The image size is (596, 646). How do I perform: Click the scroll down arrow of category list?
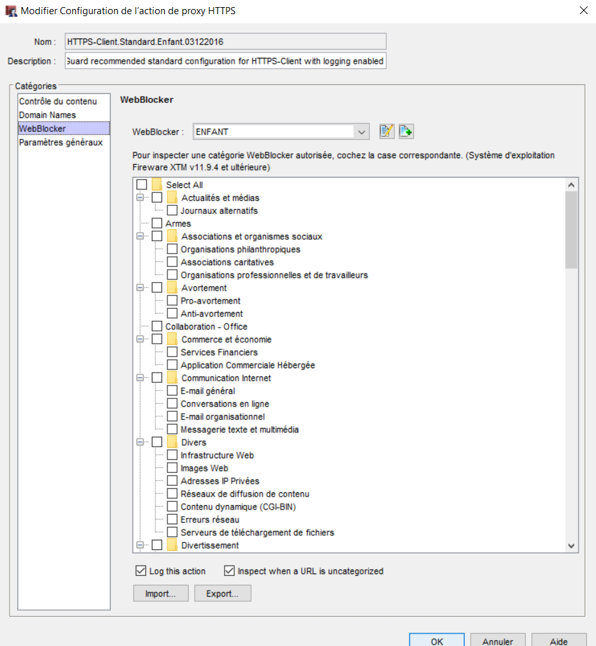click(571, 546)
